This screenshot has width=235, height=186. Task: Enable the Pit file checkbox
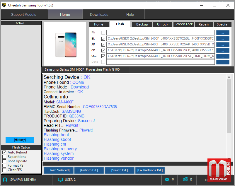coord(103,33)
